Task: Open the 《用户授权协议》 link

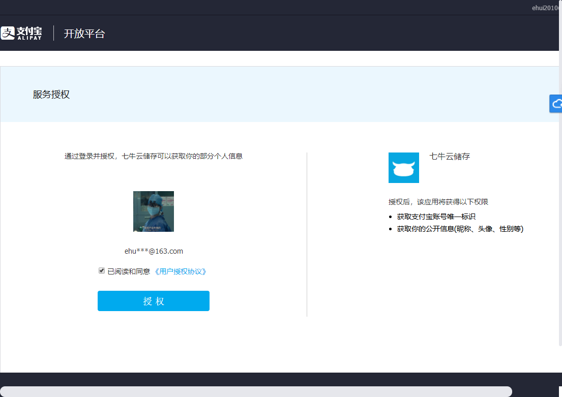Action: coord(180,271)
